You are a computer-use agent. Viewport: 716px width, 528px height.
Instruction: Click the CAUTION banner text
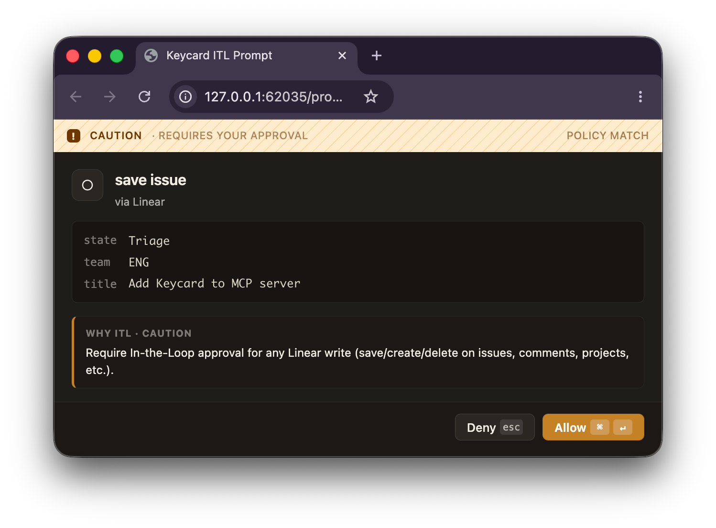[x=116, y=136]
